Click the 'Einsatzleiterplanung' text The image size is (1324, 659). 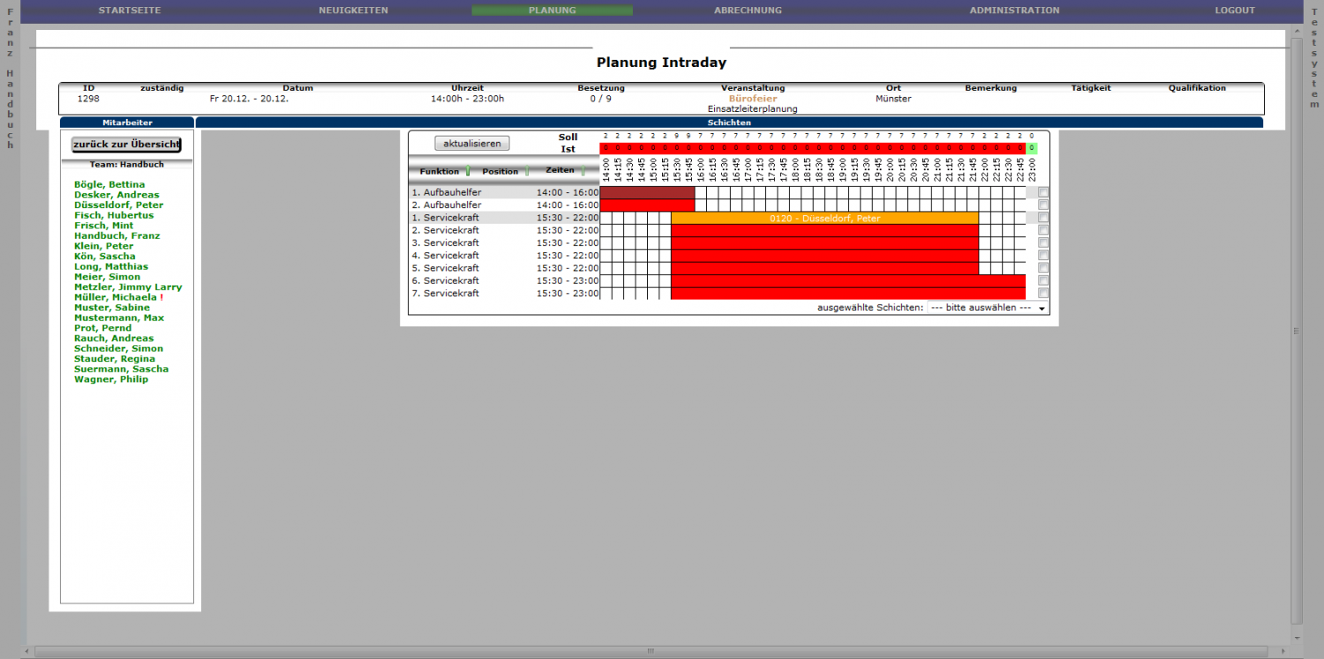[753, 109]
